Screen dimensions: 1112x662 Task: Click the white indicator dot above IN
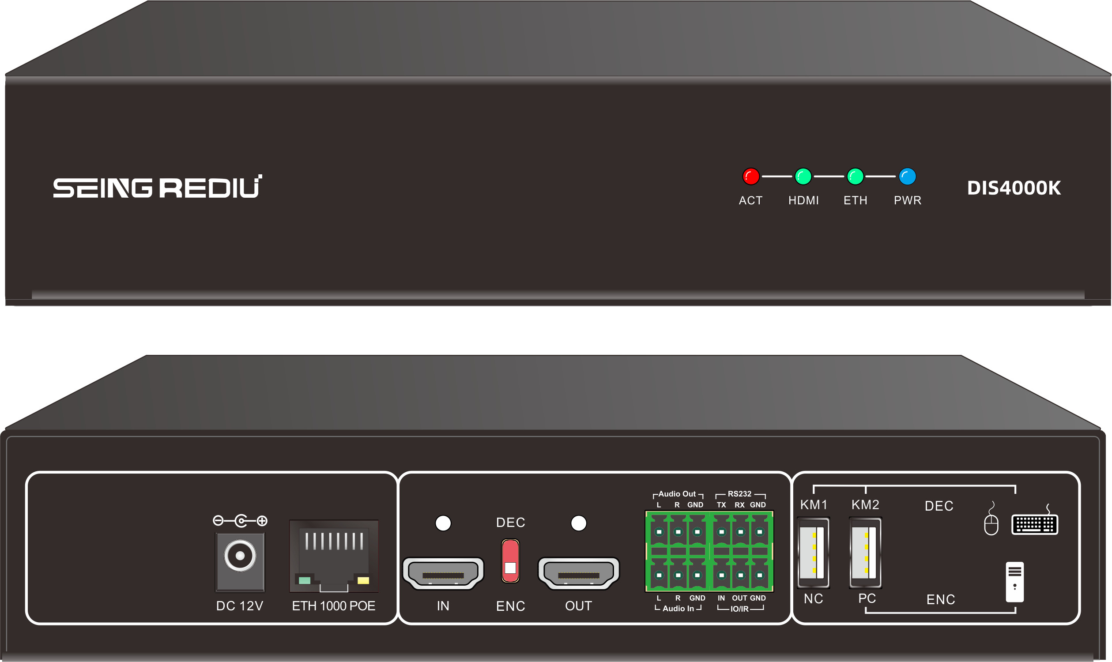[443, 523]
